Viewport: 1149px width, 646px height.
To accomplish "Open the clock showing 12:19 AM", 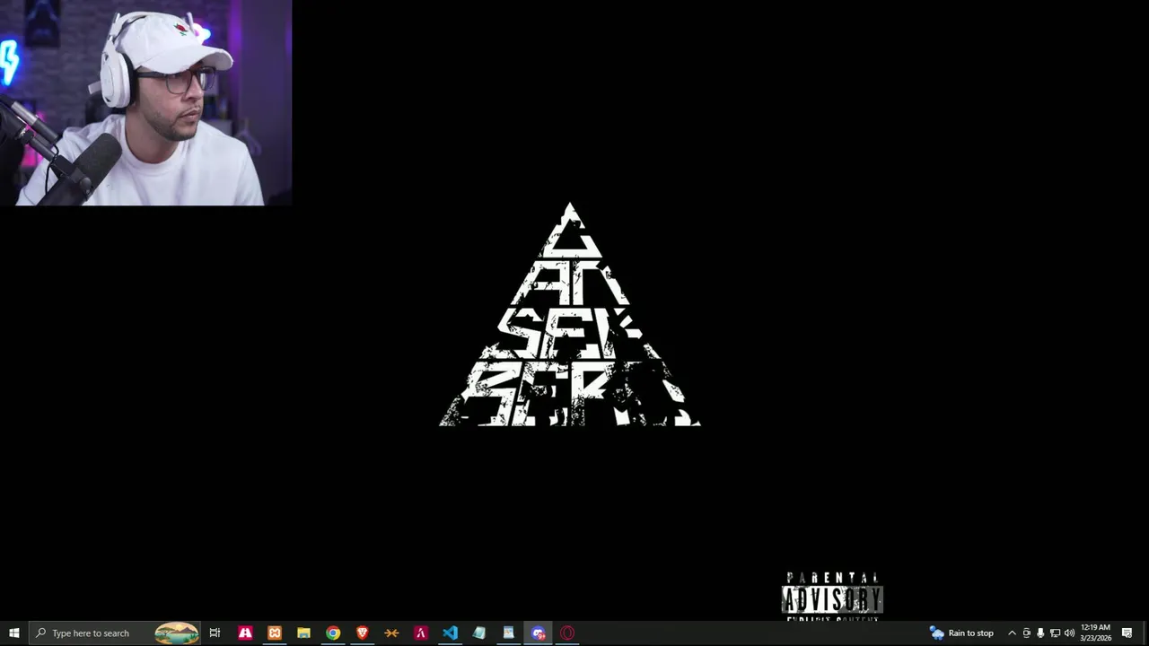I will click(x=1095, y=633).
